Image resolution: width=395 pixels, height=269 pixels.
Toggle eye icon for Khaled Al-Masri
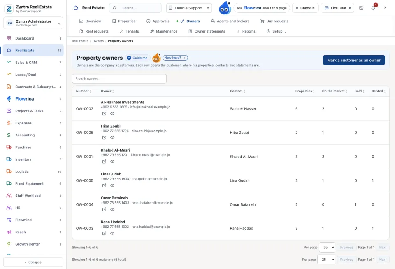(x=112, y=161)
